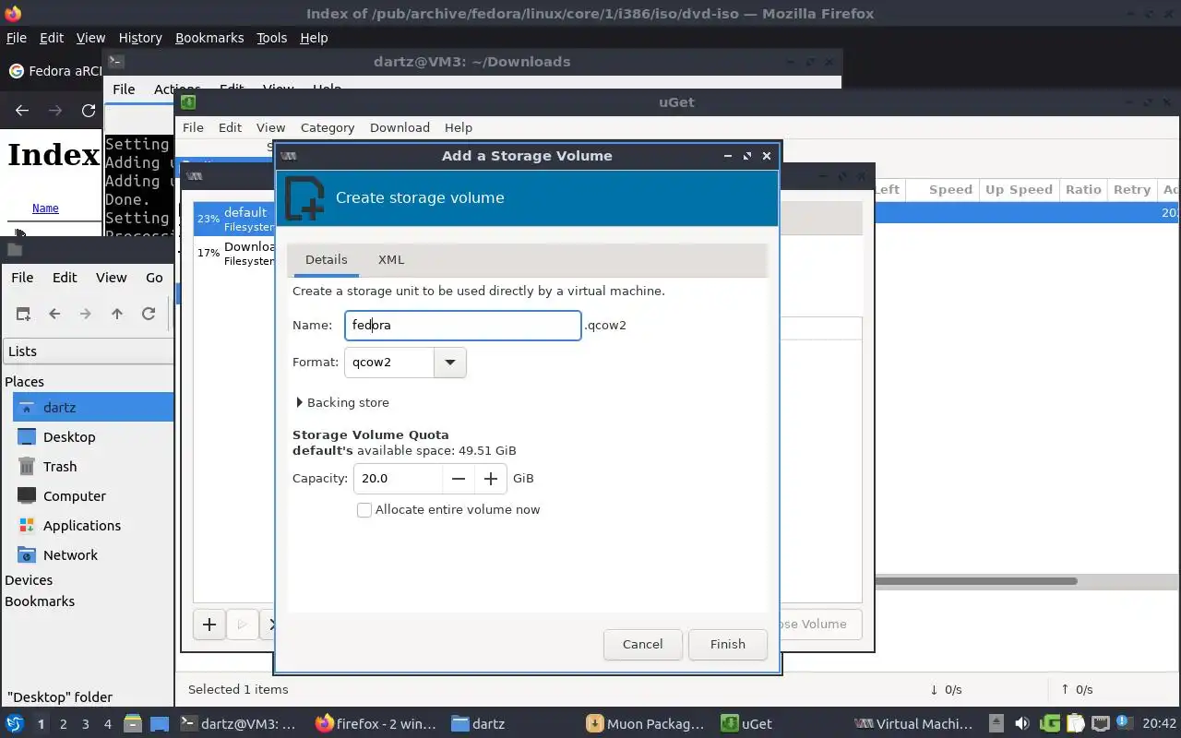1181x738 pixels.
Task: Open uGet Category menu
Action: (328, 127)
